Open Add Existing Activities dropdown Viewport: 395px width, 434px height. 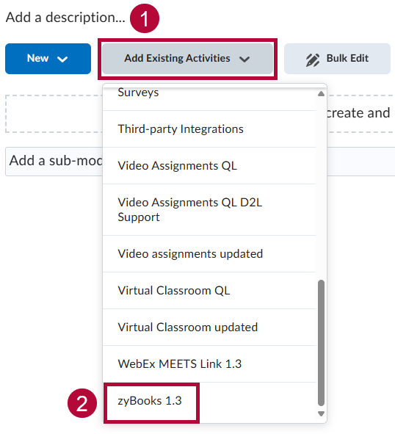pyautogui.click(x=187, y=59)
